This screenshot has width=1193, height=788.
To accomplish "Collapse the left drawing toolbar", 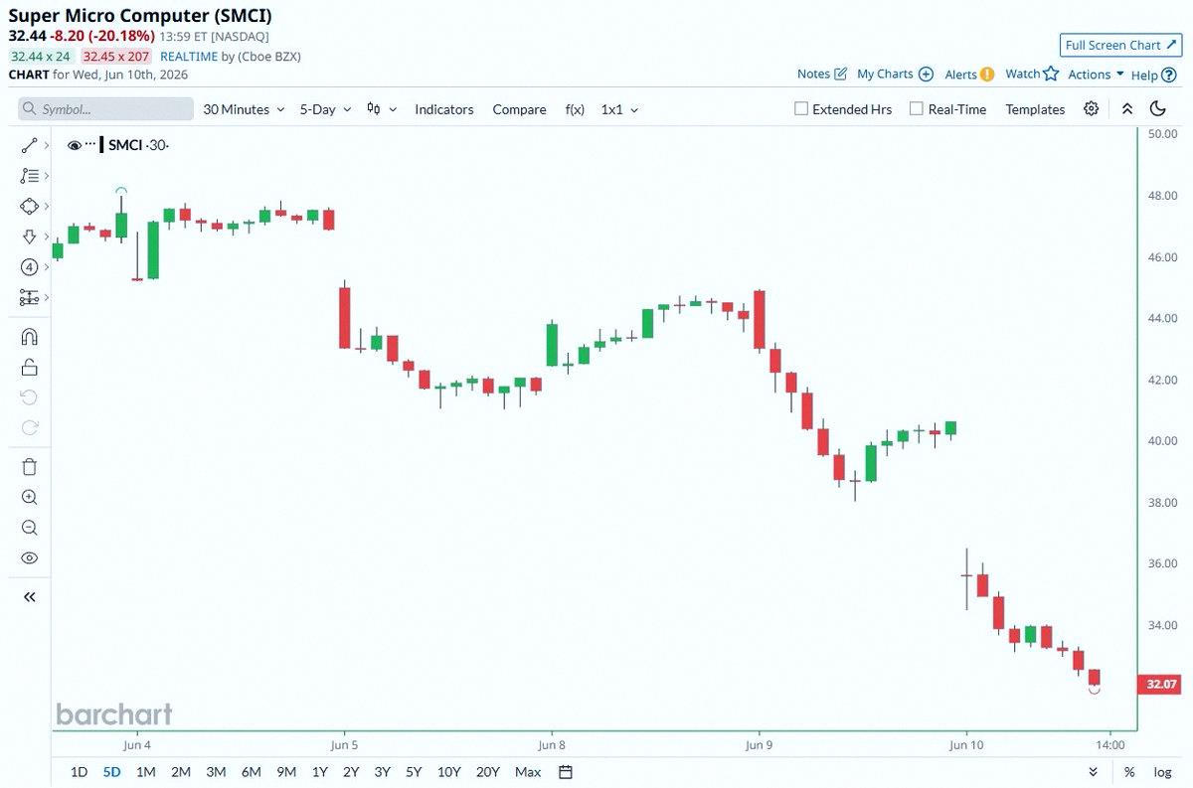I will [x=29, y=597].
